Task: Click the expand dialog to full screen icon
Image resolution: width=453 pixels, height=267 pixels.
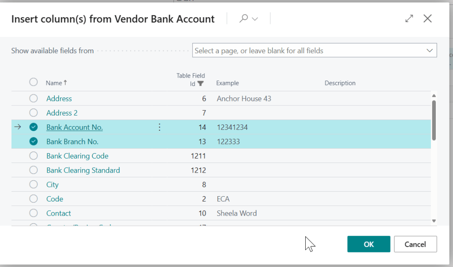Action: pos(409,19)
